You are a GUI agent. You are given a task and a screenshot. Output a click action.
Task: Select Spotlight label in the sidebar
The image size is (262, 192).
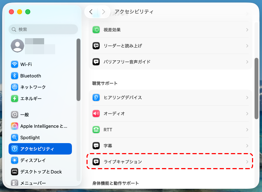(x=30, y=137)
